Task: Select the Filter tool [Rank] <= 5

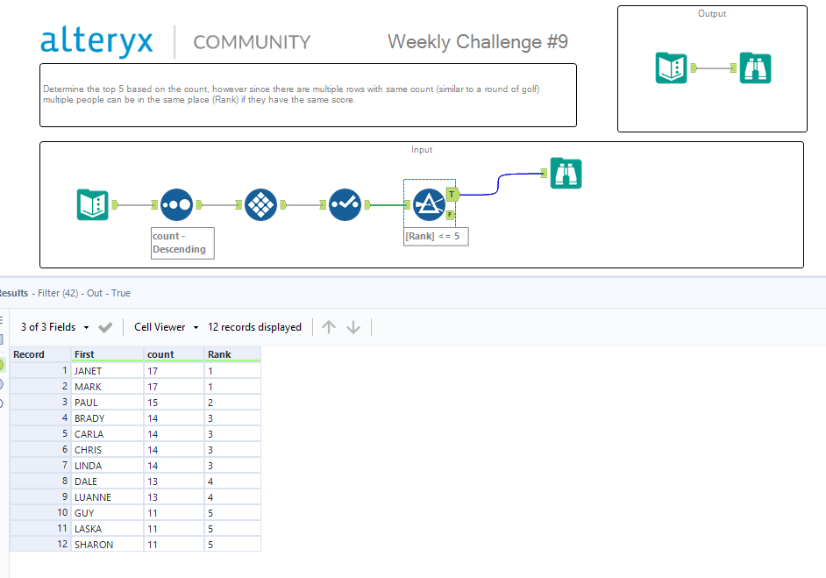Action: coord(429,204)
